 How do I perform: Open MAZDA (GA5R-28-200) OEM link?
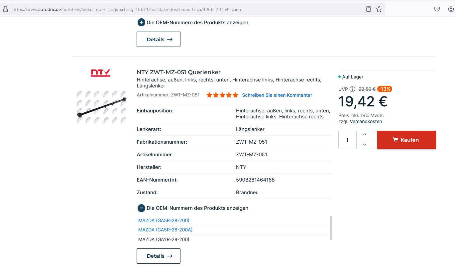pyautogui.click(x=164, y=220)
